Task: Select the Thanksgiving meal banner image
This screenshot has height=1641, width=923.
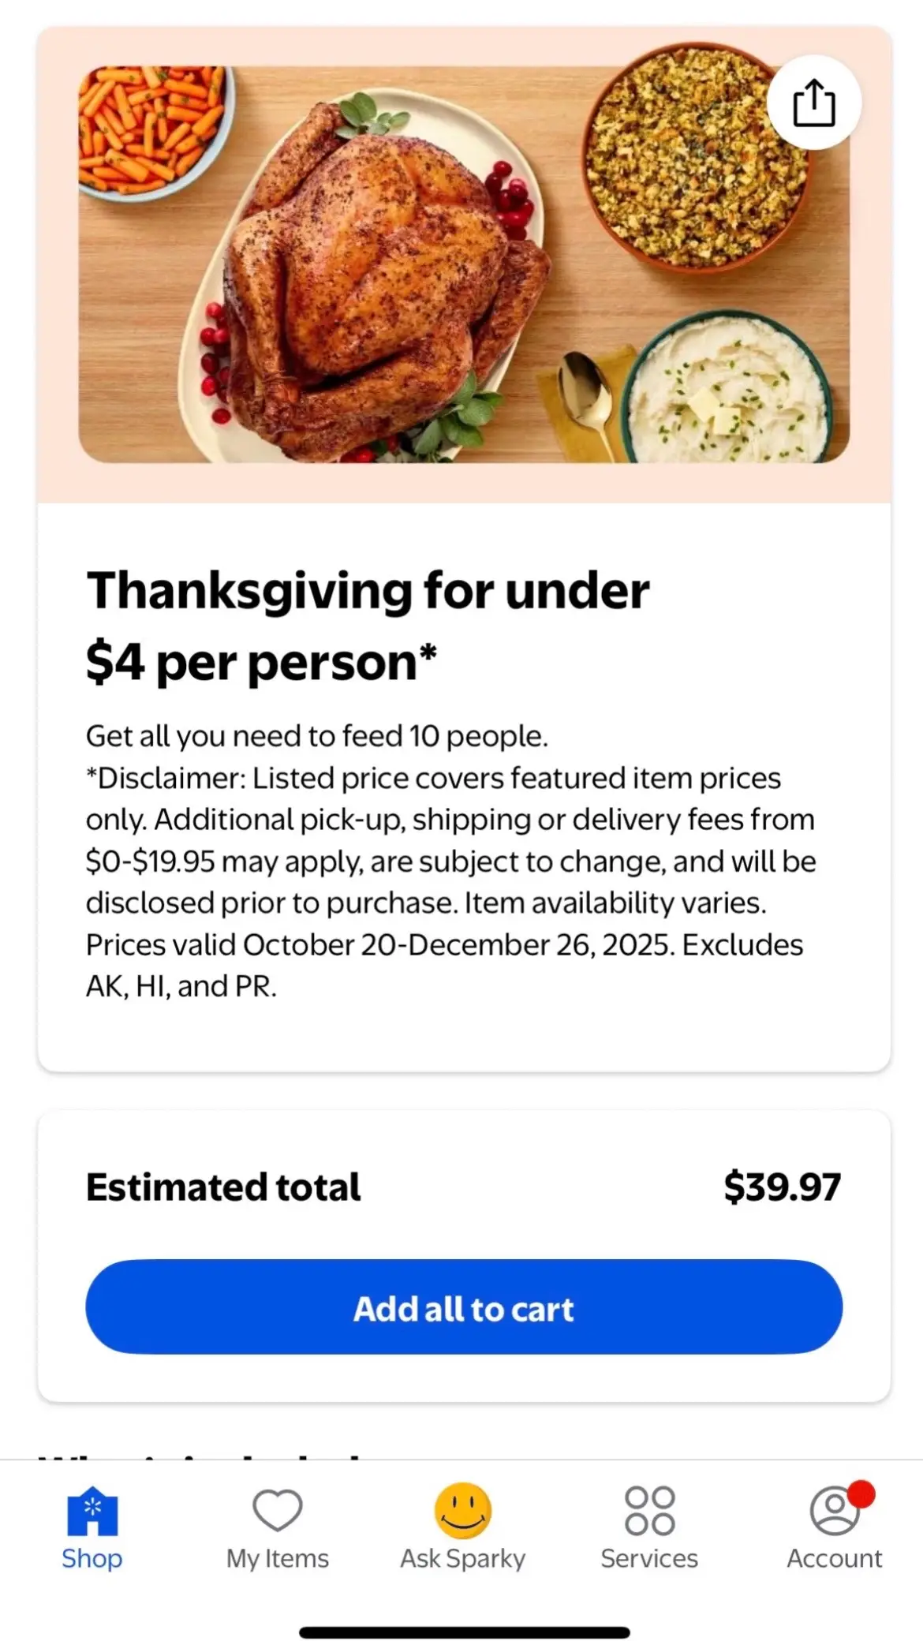Action: tap(461, 260)
